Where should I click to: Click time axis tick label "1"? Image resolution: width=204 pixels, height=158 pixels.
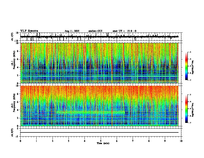click(36, 141)
